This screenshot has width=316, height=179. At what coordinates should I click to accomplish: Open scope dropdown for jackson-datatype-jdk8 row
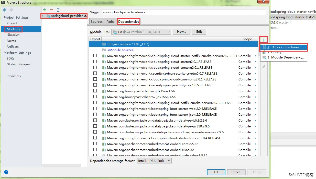coord(255,121)
